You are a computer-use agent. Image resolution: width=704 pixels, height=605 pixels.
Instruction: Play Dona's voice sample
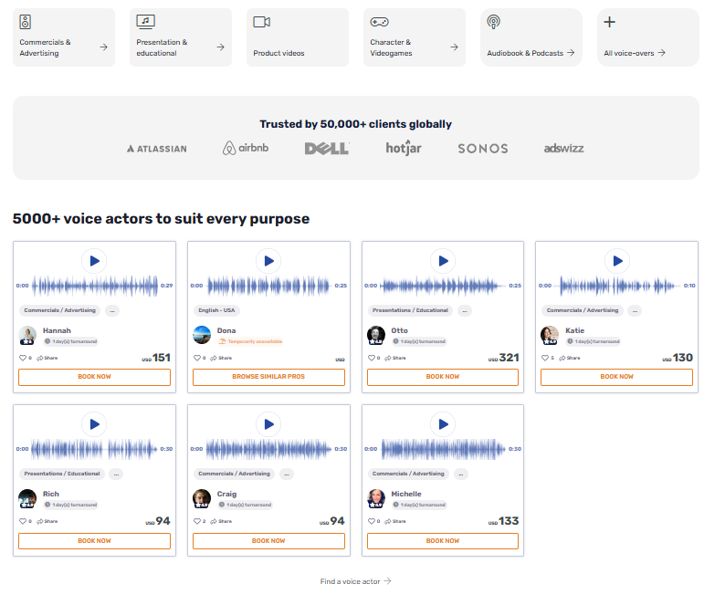pos(268,261)
